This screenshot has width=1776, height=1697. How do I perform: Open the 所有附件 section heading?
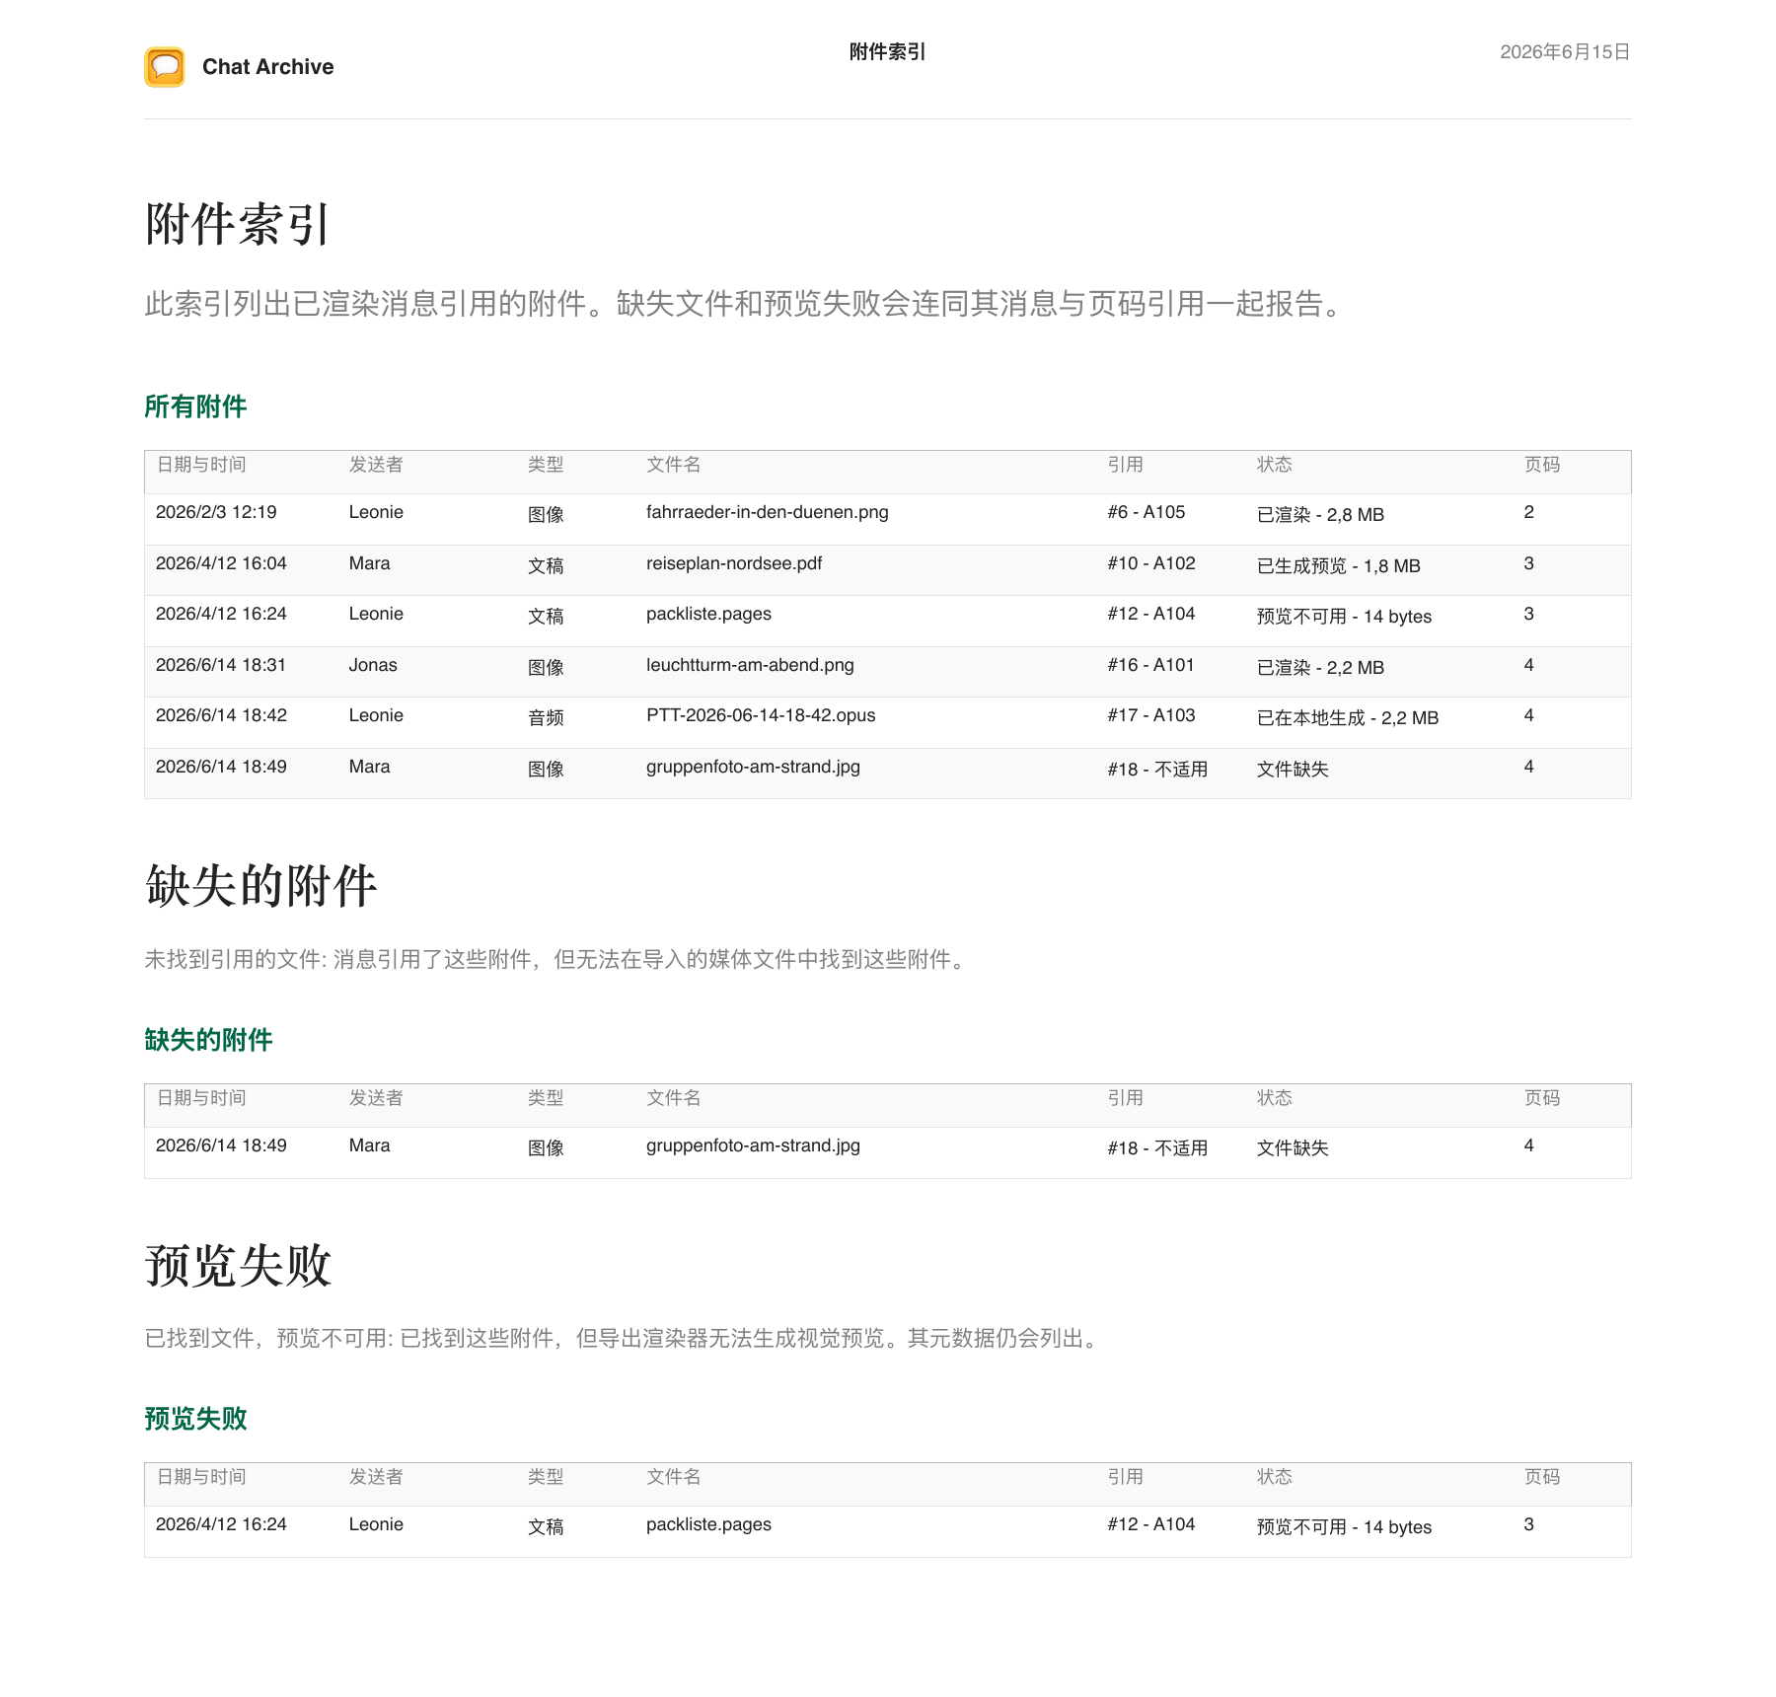click(x=195, y=406)
